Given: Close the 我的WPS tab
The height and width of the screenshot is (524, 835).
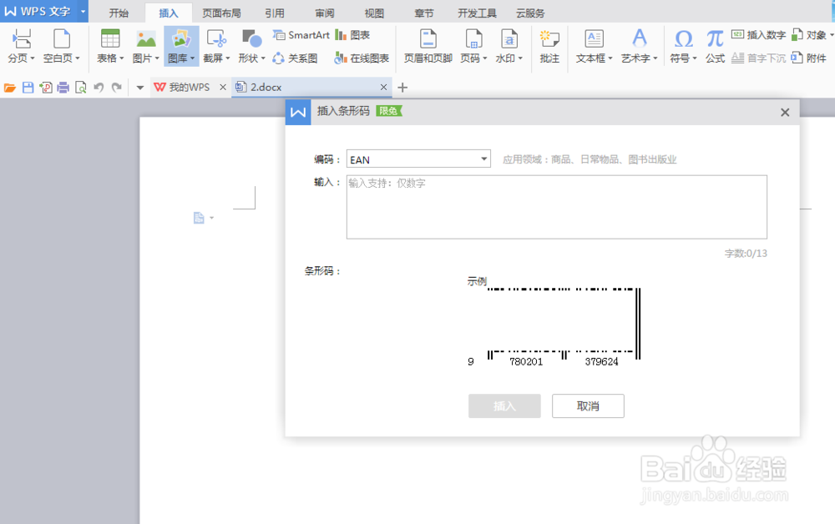Looking at the screenshot, I should coord(223,88).
